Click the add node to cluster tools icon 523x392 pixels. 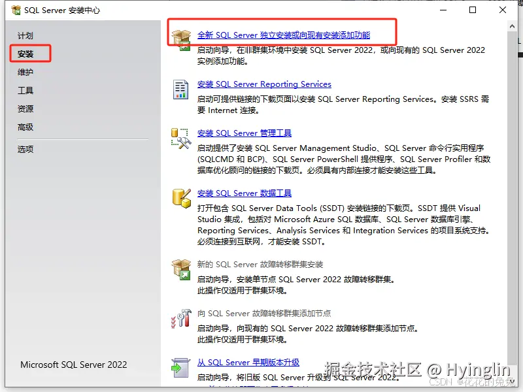click(x=181, y=319)
